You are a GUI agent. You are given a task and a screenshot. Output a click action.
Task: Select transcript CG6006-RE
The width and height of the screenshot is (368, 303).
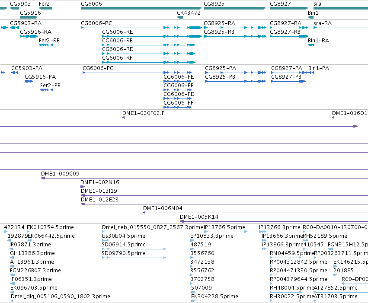(117, 32)
